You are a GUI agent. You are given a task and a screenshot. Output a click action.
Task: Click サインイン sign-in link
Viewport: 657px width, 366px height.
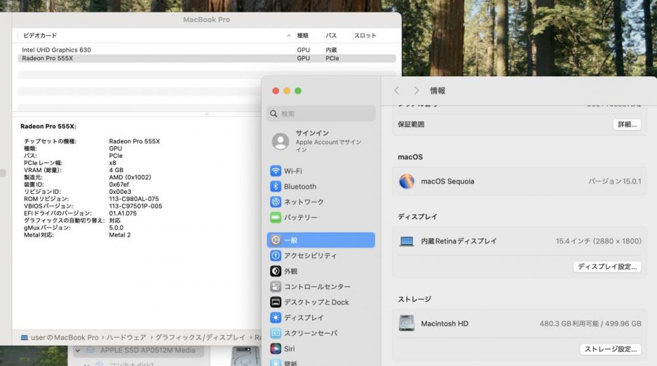tap(312, 133)
